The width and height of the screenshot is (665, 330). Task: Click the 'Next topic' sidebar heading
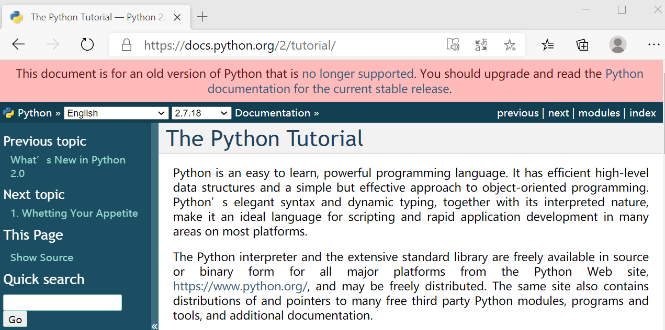(x=34, y=195)
